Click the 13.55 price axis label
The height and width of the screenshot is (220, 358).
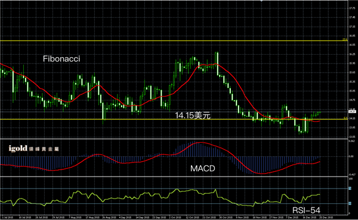point(352,137)
